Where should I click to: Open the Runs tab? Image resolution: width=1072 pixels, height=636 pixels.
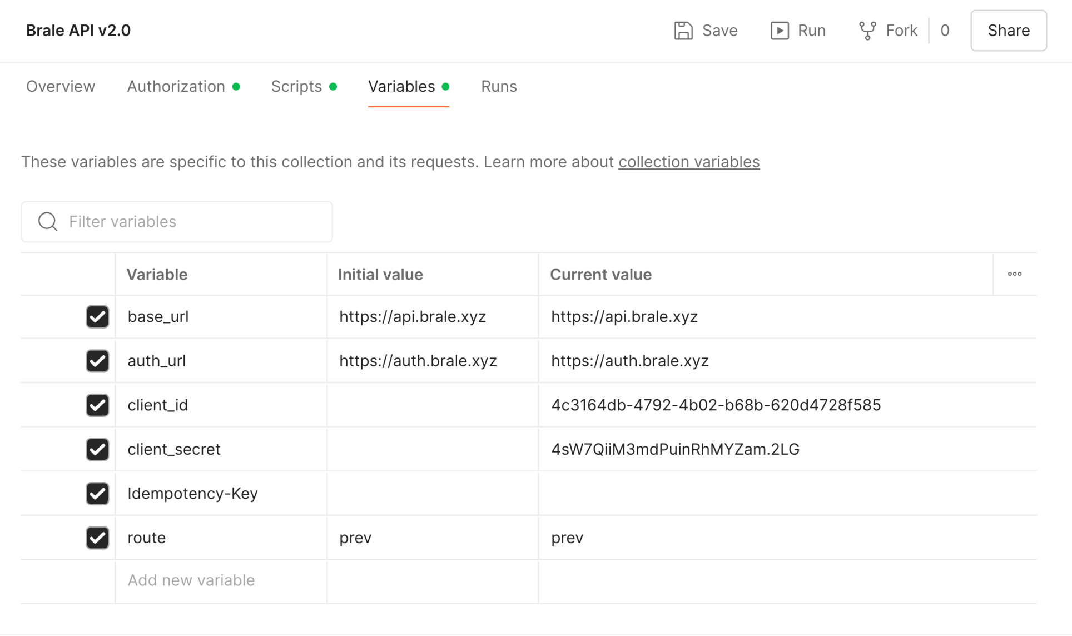[x=499, y=87]
